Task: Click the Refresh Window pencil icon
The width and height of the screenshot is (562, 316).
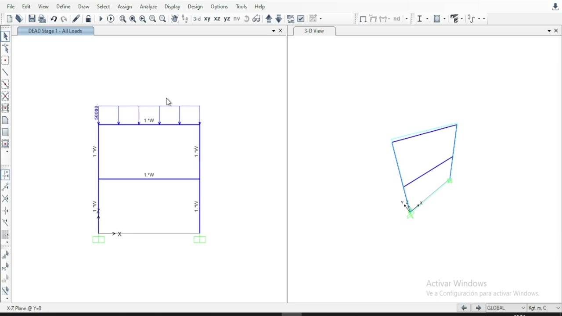Action: 76,18
